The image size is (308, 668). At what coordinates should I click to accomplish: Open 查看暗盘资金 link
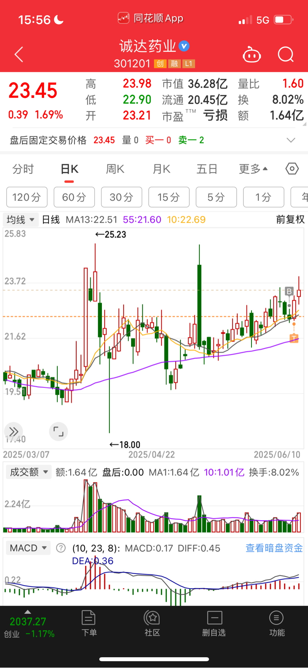(274, 548)
